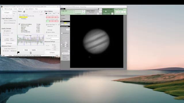Click cross icon beside Noise Robust
This screenshot has width=184, height=103.
tap(12, 33)
